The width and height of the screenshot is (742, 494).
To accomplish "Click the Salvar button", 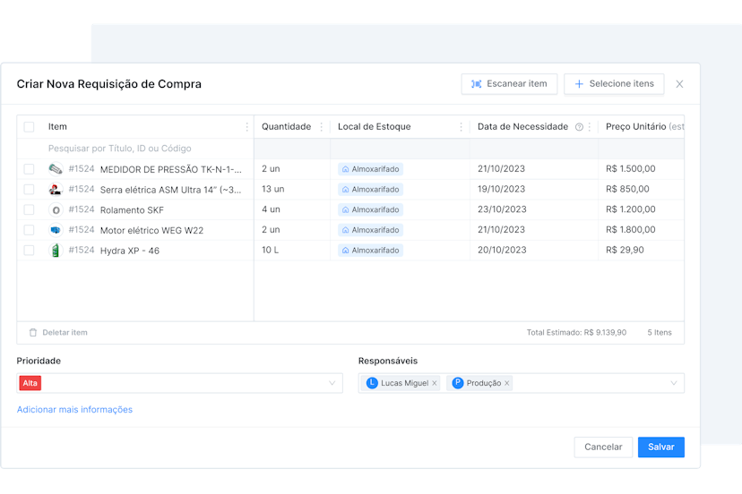I will point(661,447).
